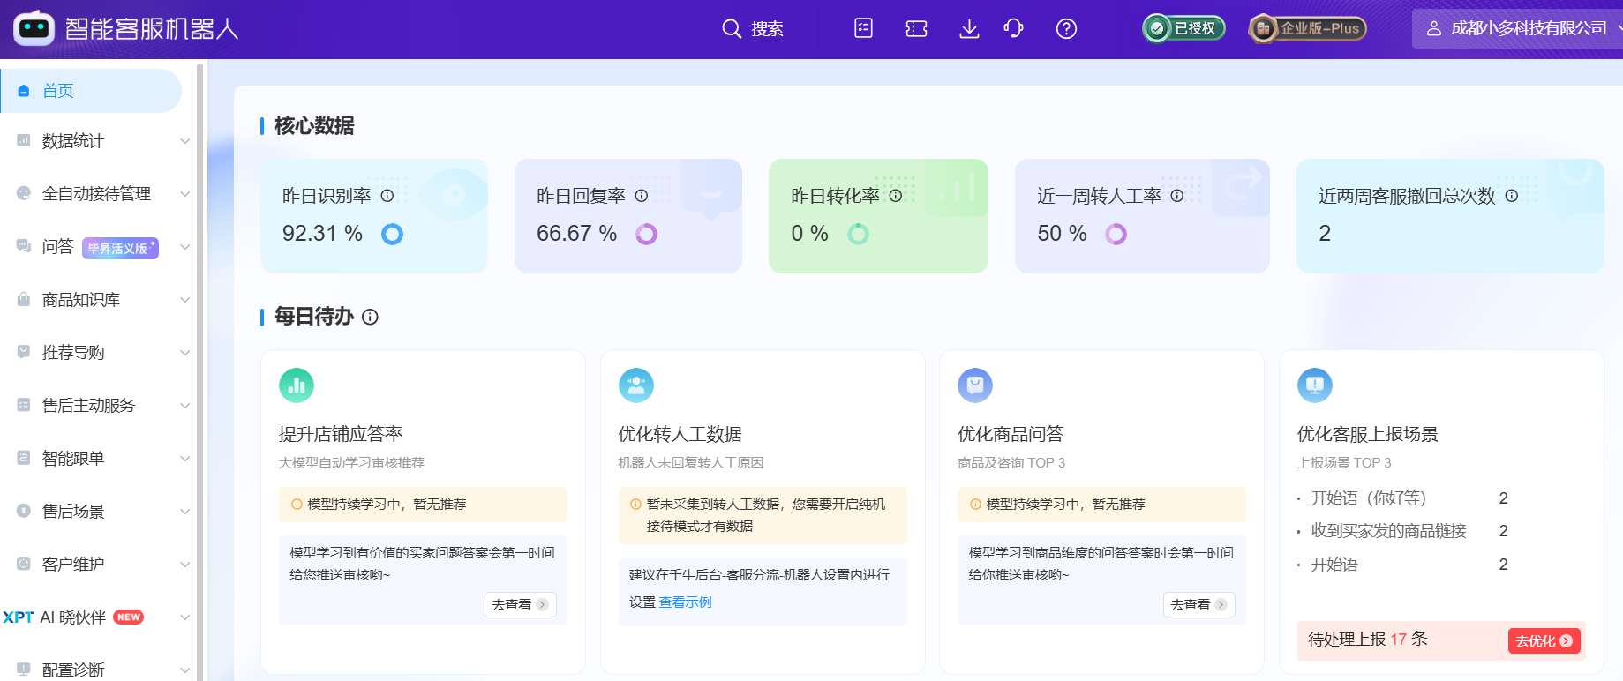Open 数据统计 sidebar menu

pos(97,141)
